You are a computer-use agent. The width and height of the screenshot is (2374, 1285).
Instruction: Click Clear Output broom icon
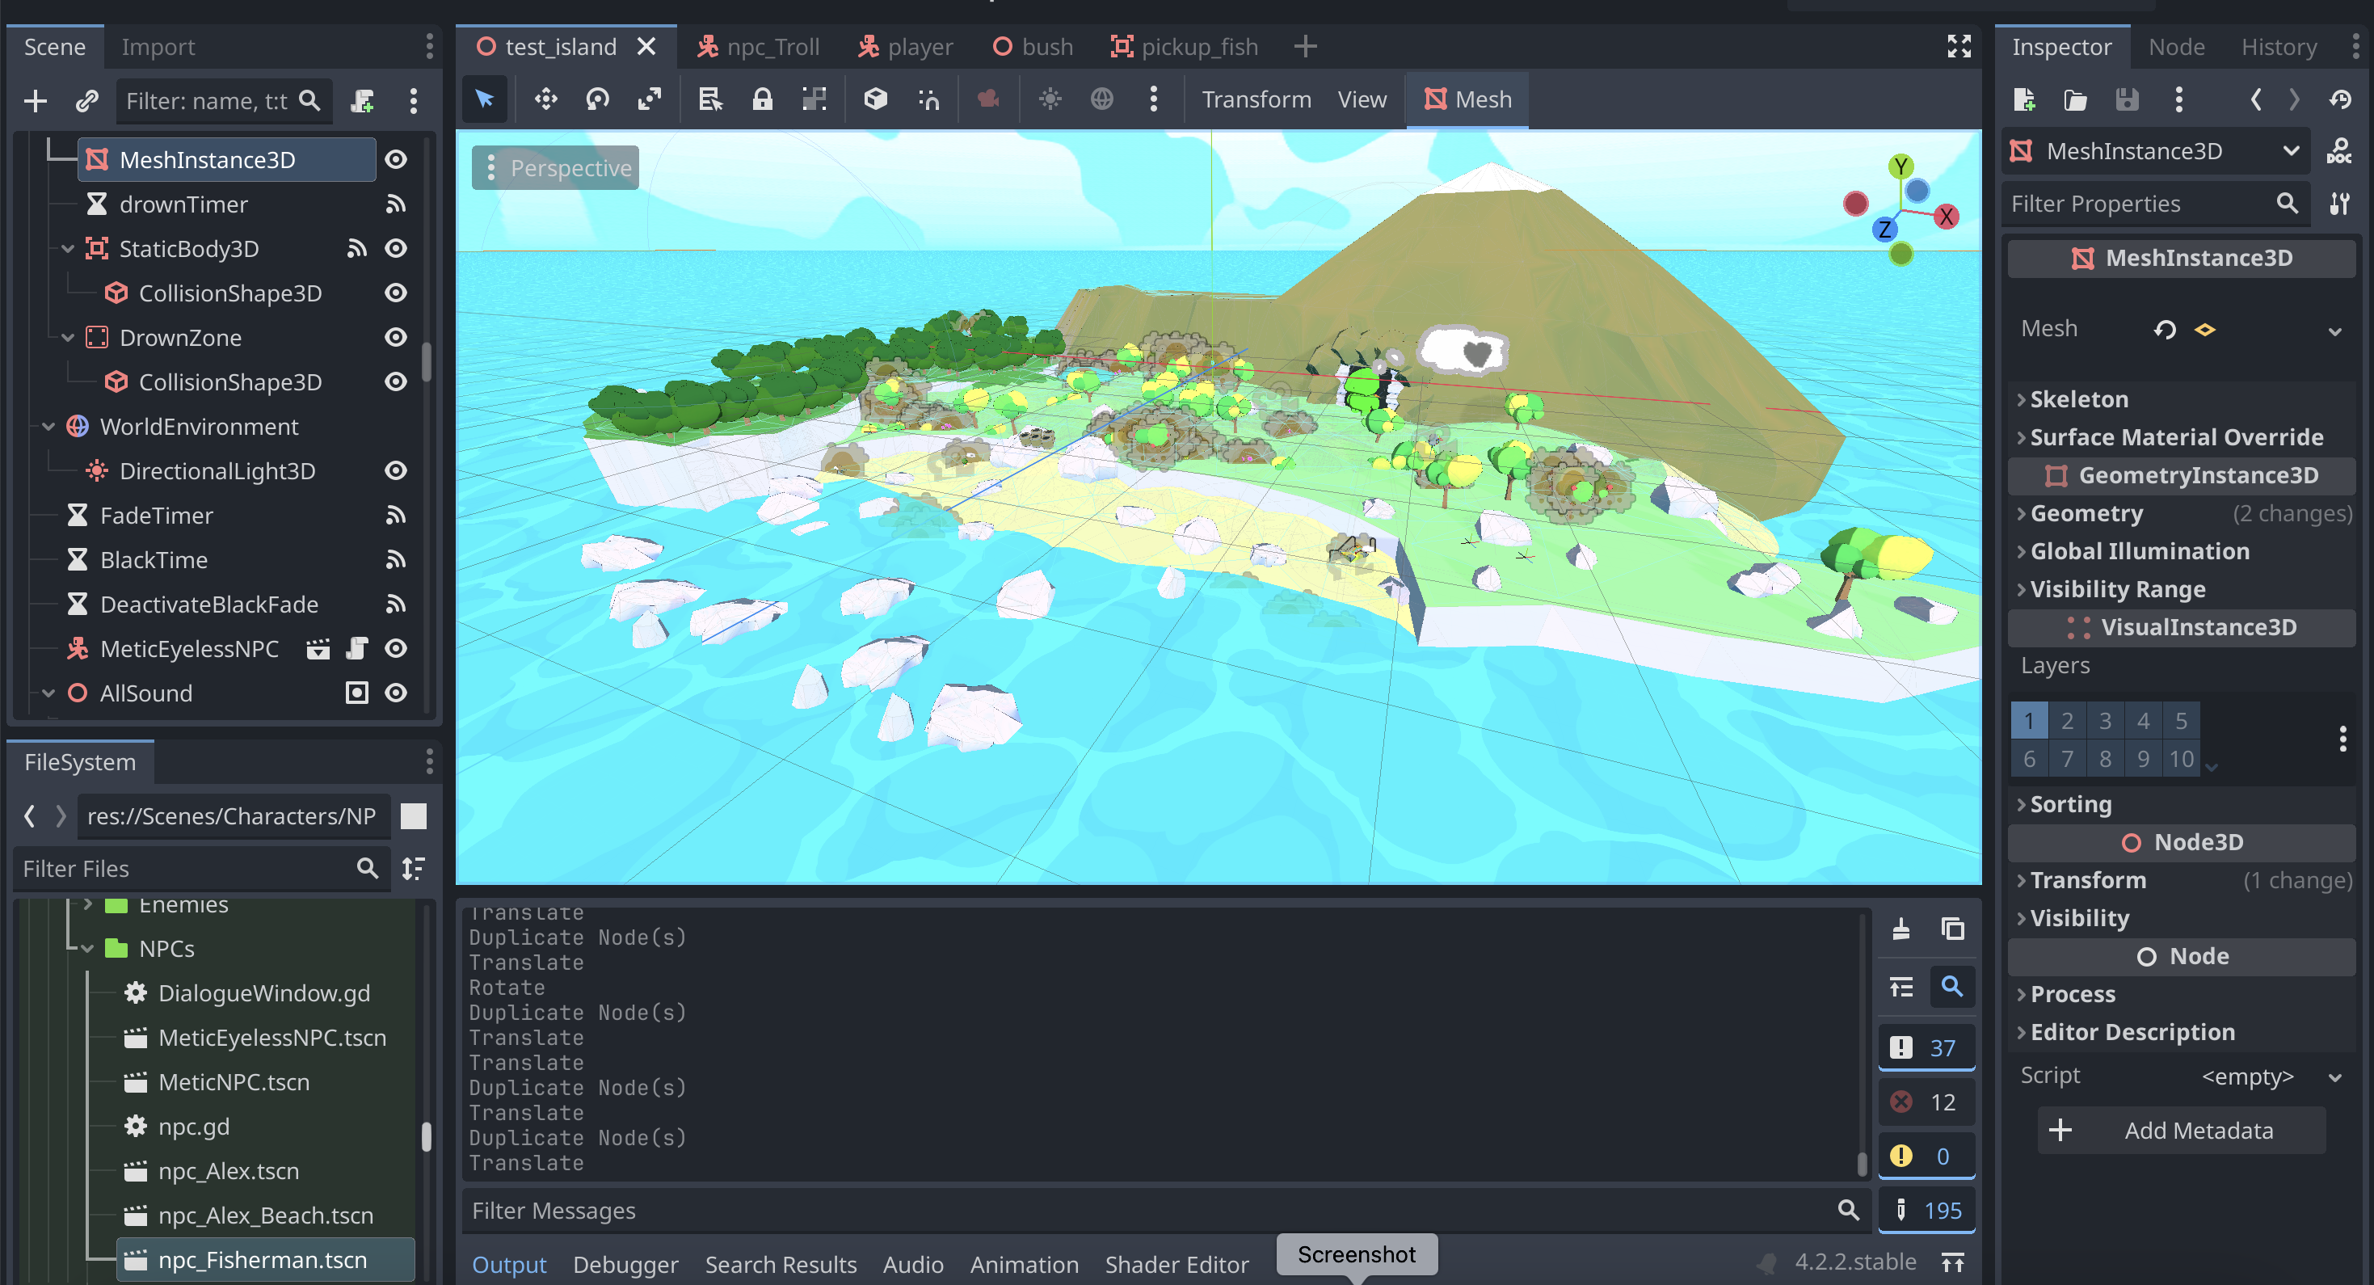1900,929
